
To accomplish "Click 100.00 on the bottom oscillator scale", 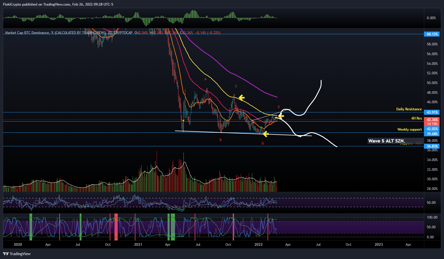I will (x=432, y=217).
